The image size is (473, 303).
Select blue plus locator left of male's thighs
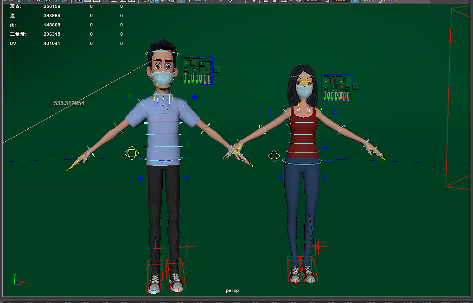(x=141, y=179)
